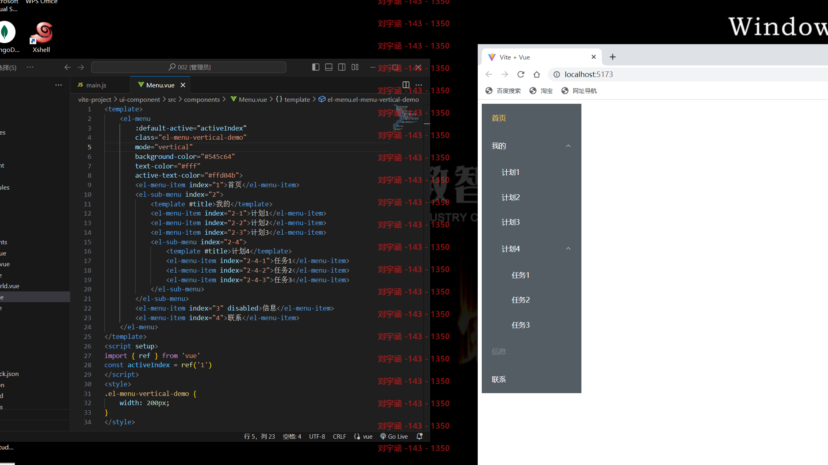Toggle the bottom panel layout icon
This screenshot has width=828, height=465.
click(329, 67)
